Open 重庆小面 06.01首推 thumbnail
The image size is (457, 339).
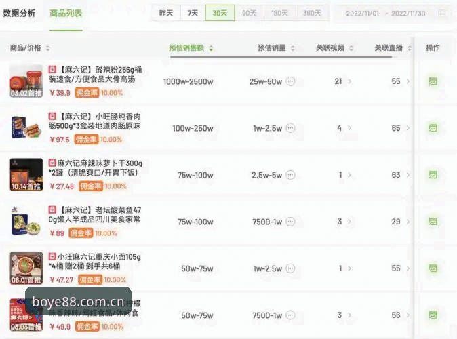[x=26, y=268]
